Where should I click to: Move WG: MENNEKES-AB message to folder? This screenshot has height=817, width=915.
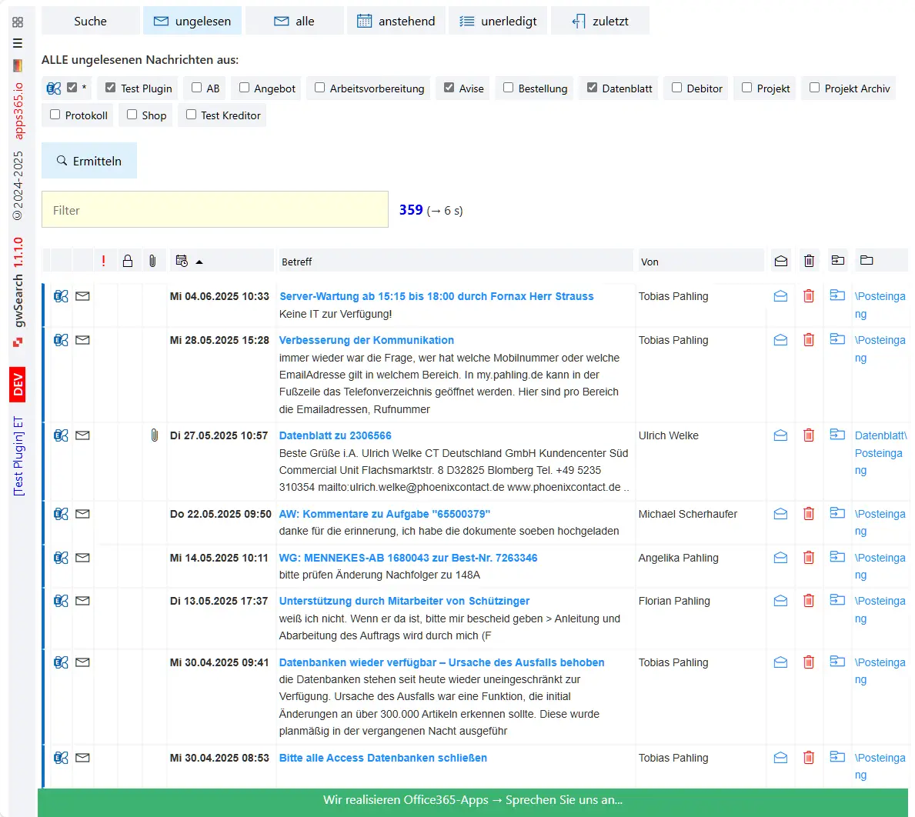tap(837, 556)
